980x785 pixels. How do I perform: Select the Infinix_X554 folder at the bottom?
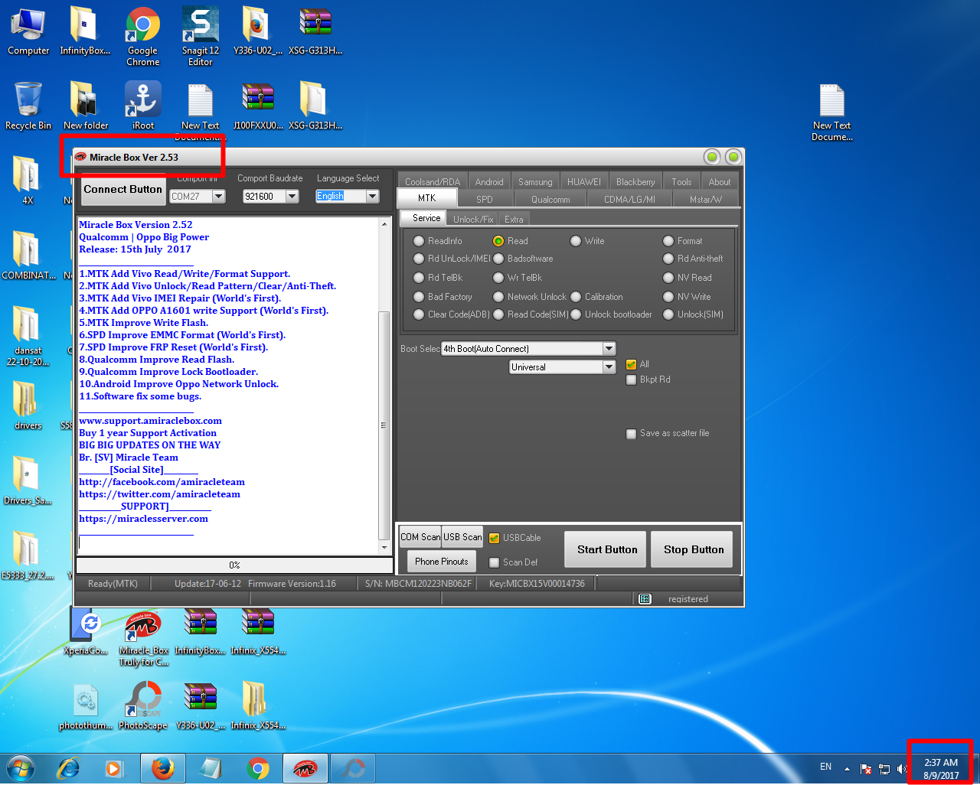click(x=258, y=706)
